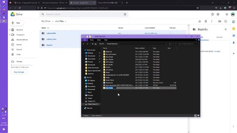Open Drive settings gear icon
The height and width of the screenshot is (133, 237).
pos(218,14)
